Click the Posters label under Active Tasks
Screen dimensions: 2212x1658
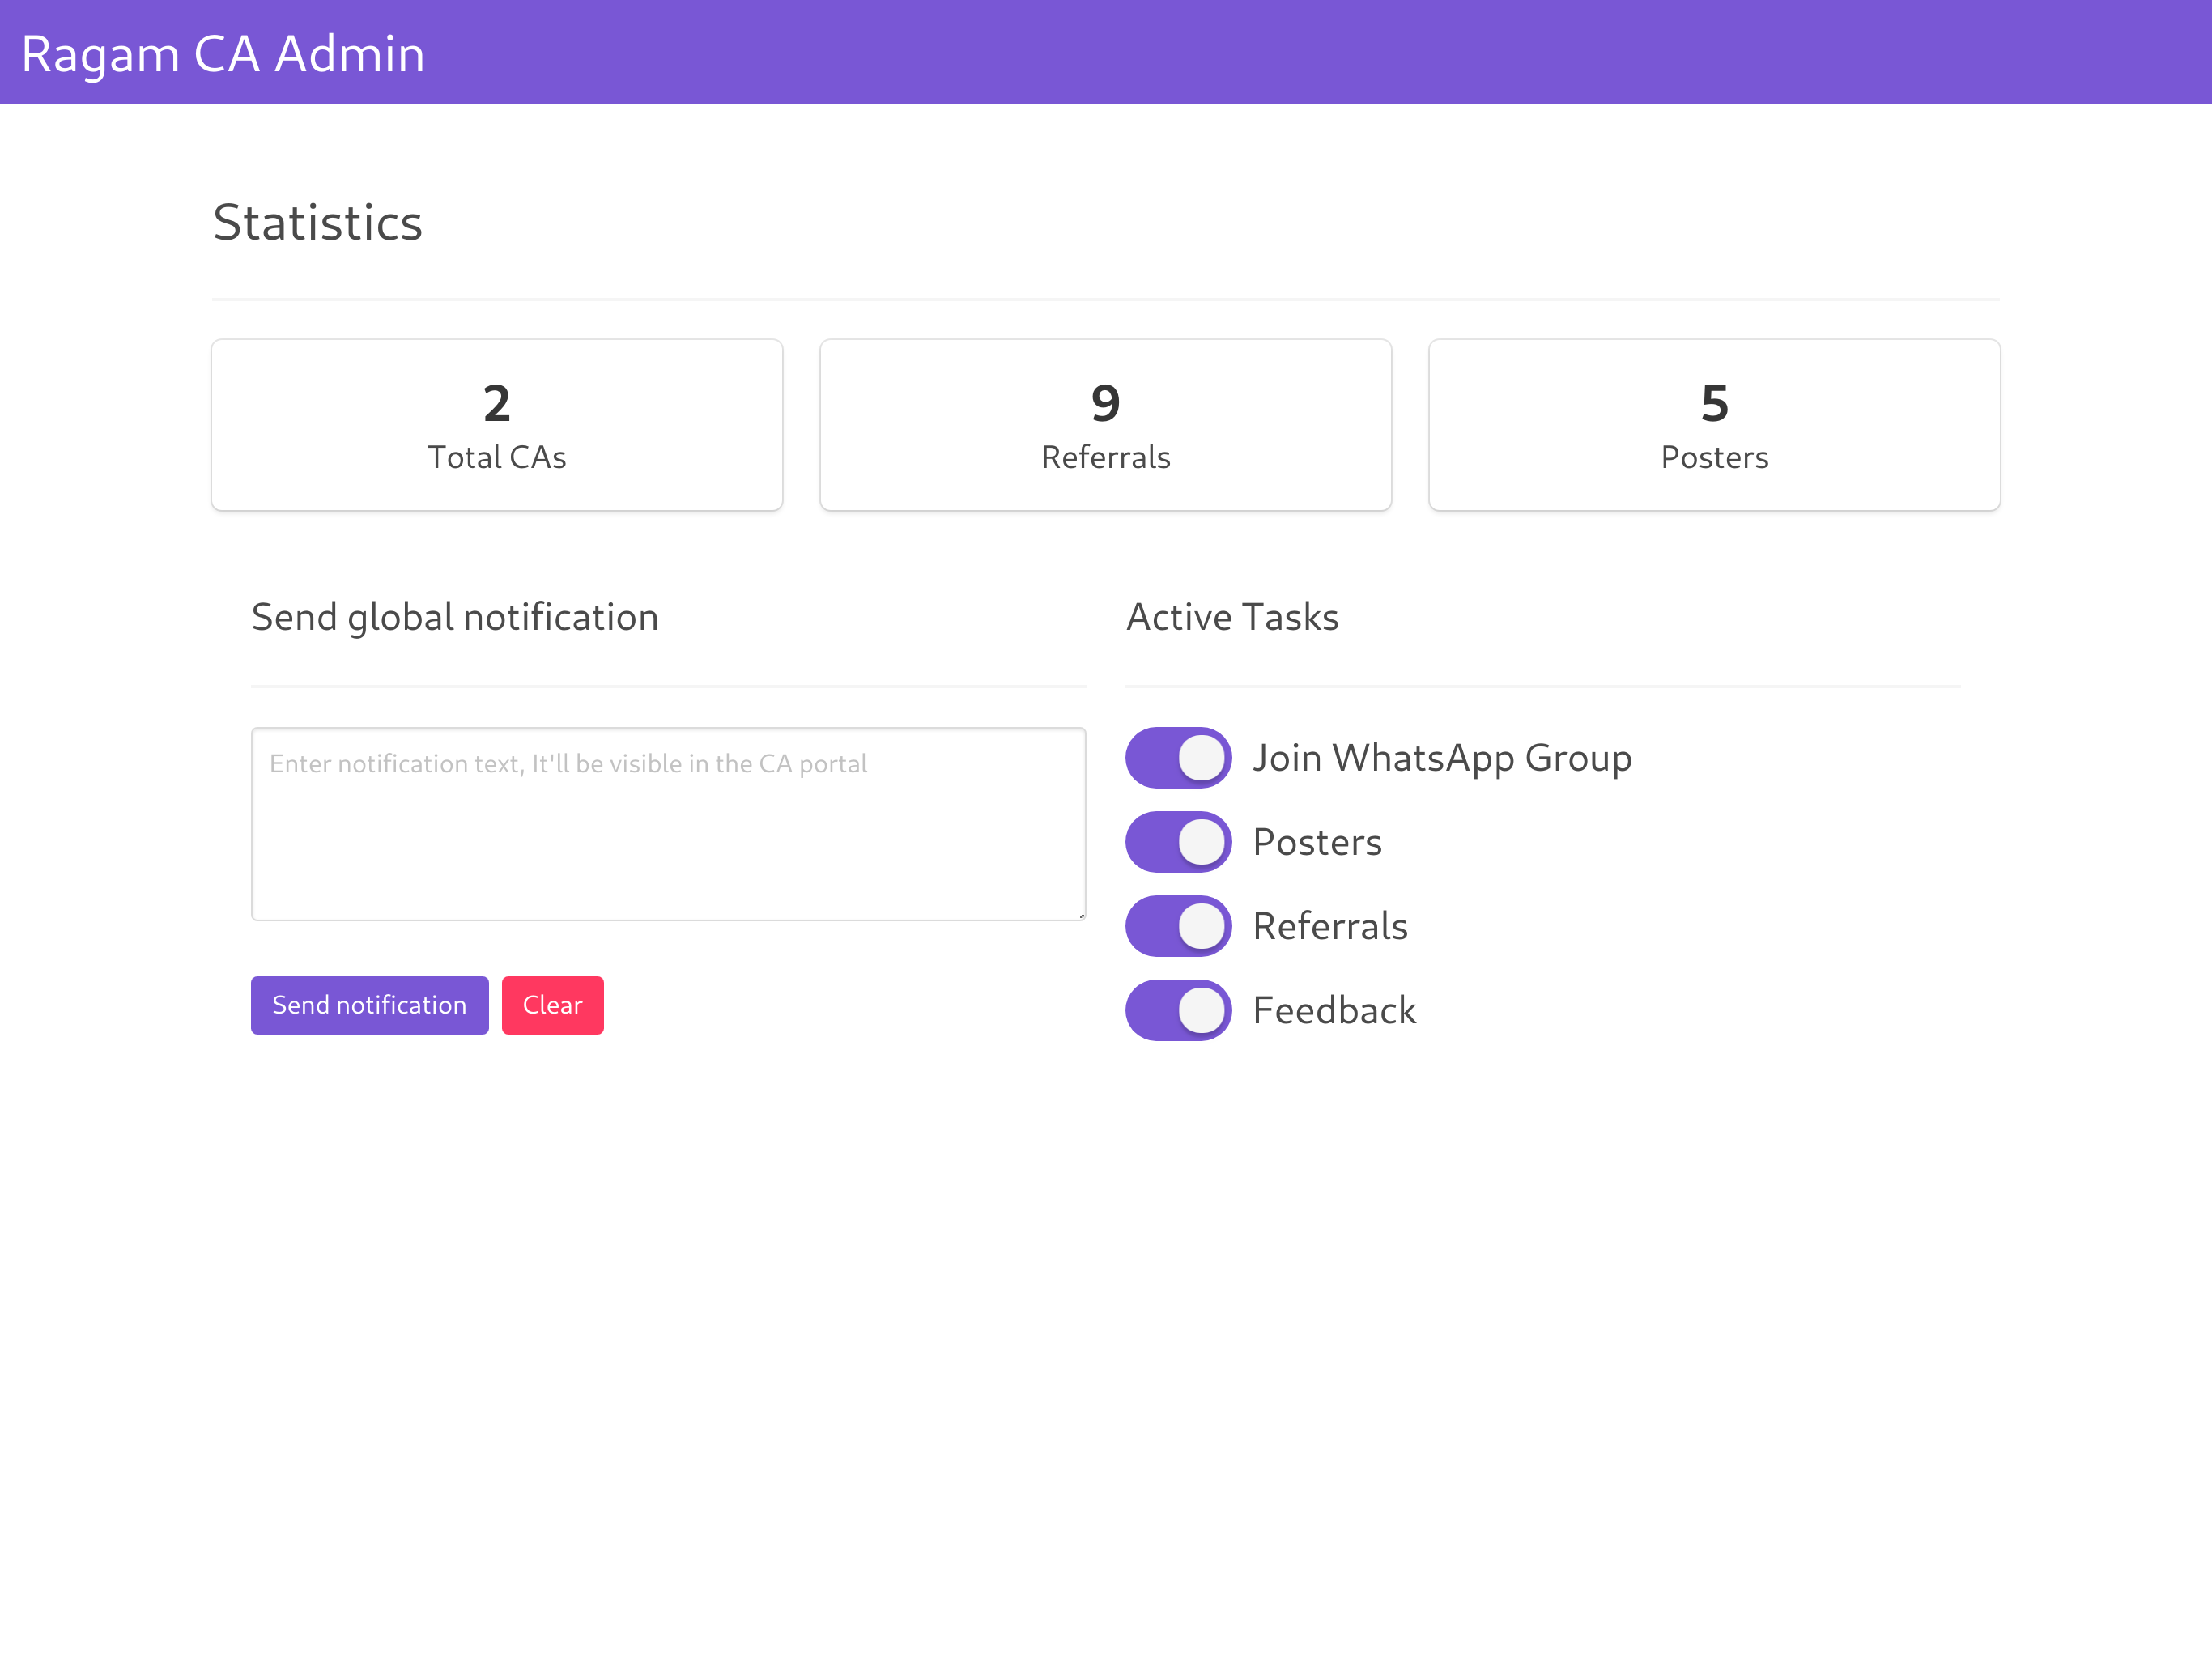tap(1317, 842)
